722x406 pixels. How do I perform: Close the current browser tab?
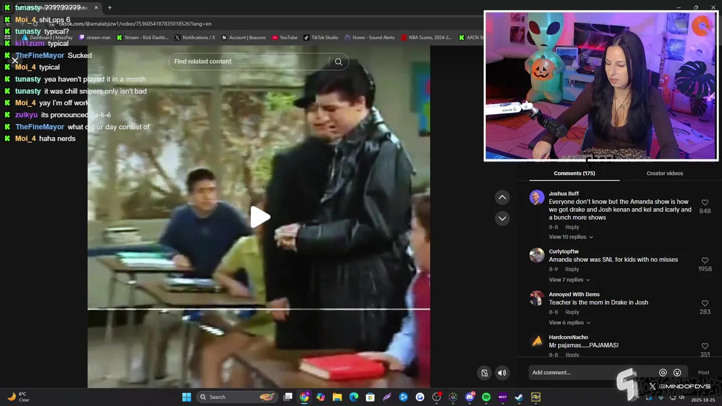tap(96, 8)
